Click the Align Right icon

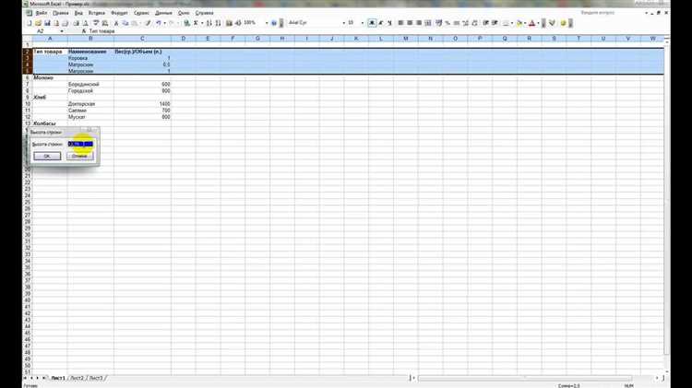(x=418, y=23)
